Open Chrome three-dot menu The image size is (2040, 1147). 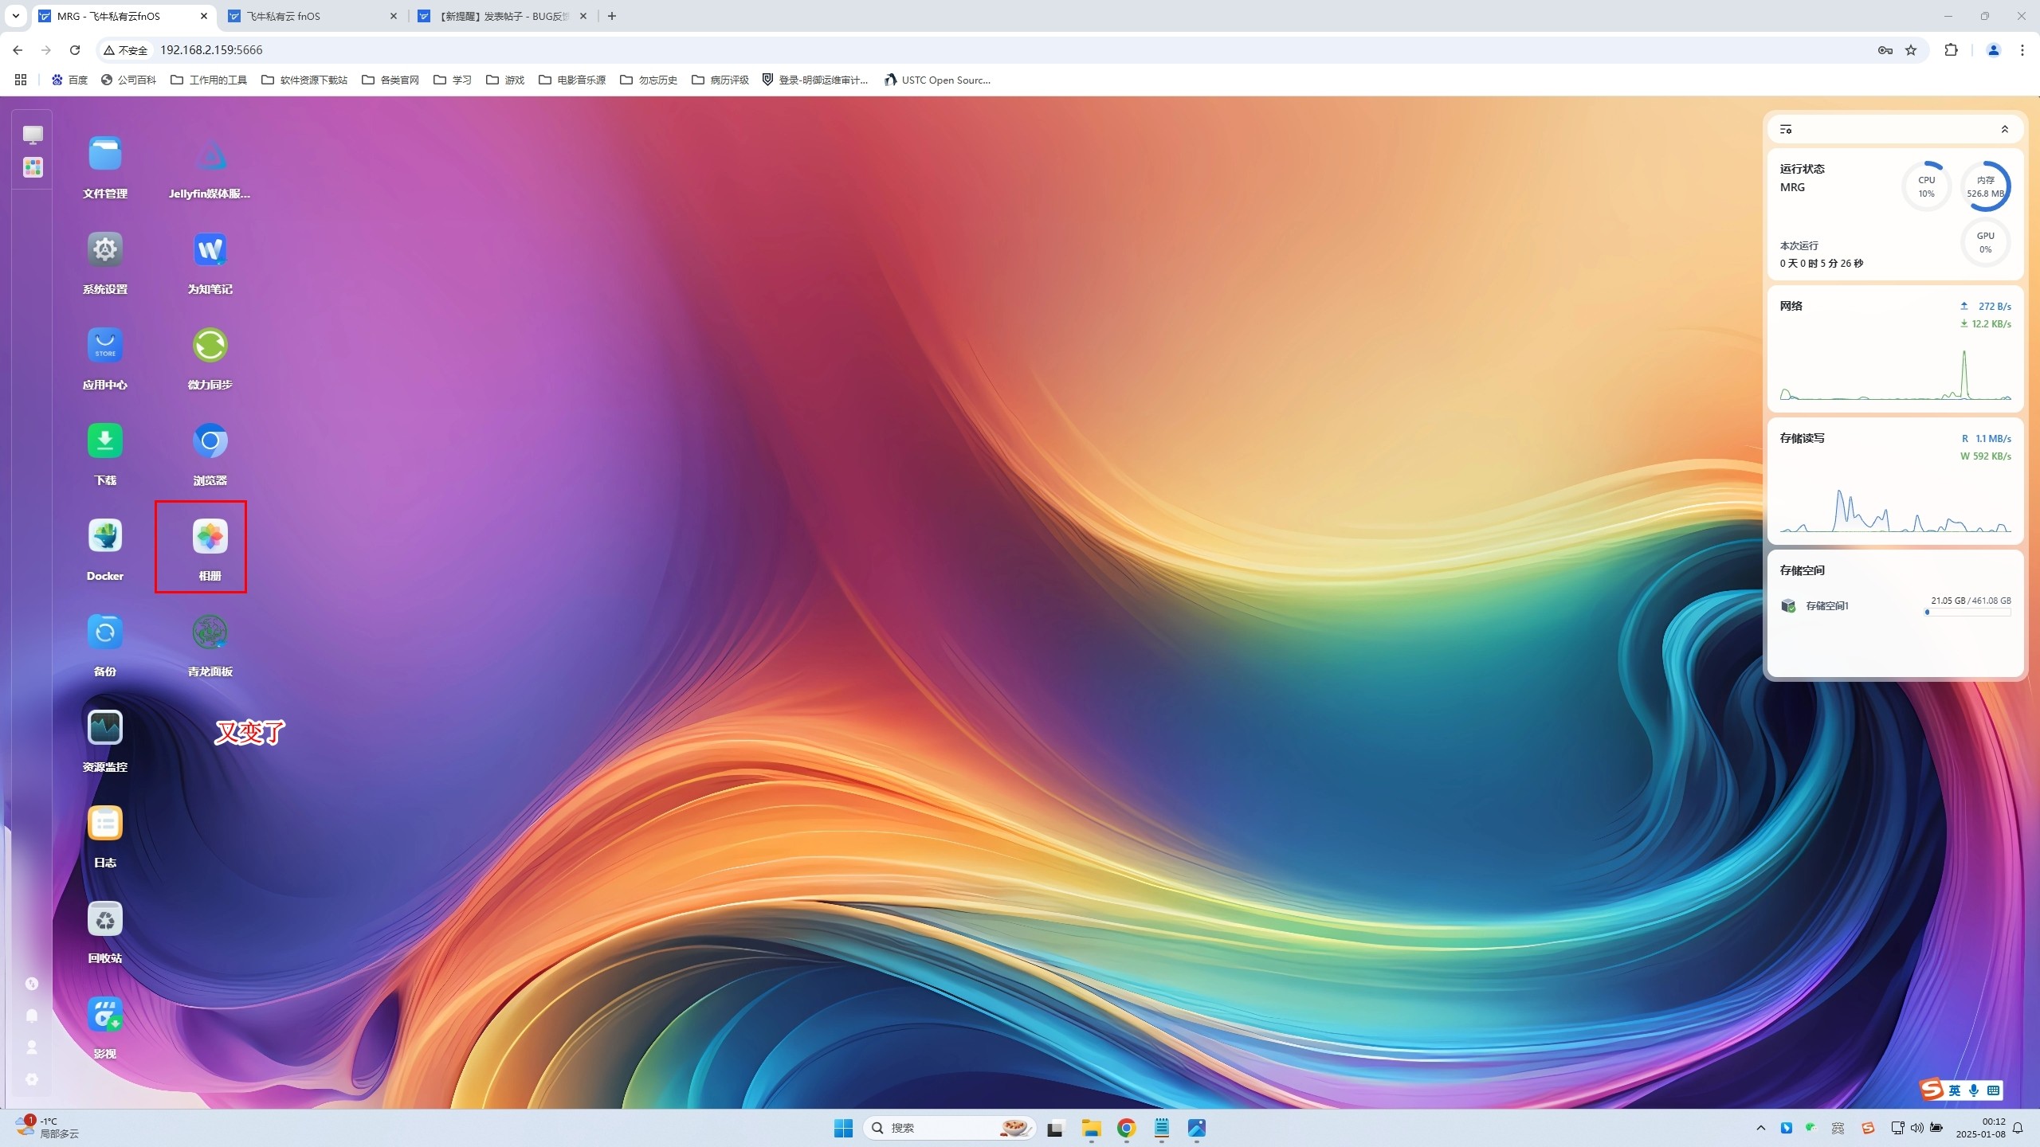pos(2022,50)
